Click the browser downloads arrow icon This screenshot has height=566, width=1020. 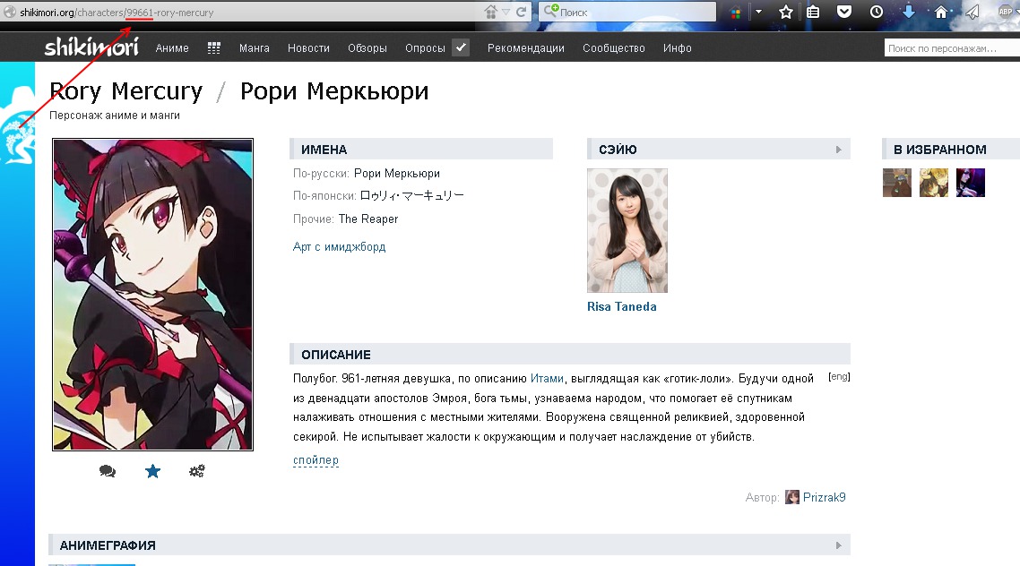pyautogui.click(x=908, y=13)
